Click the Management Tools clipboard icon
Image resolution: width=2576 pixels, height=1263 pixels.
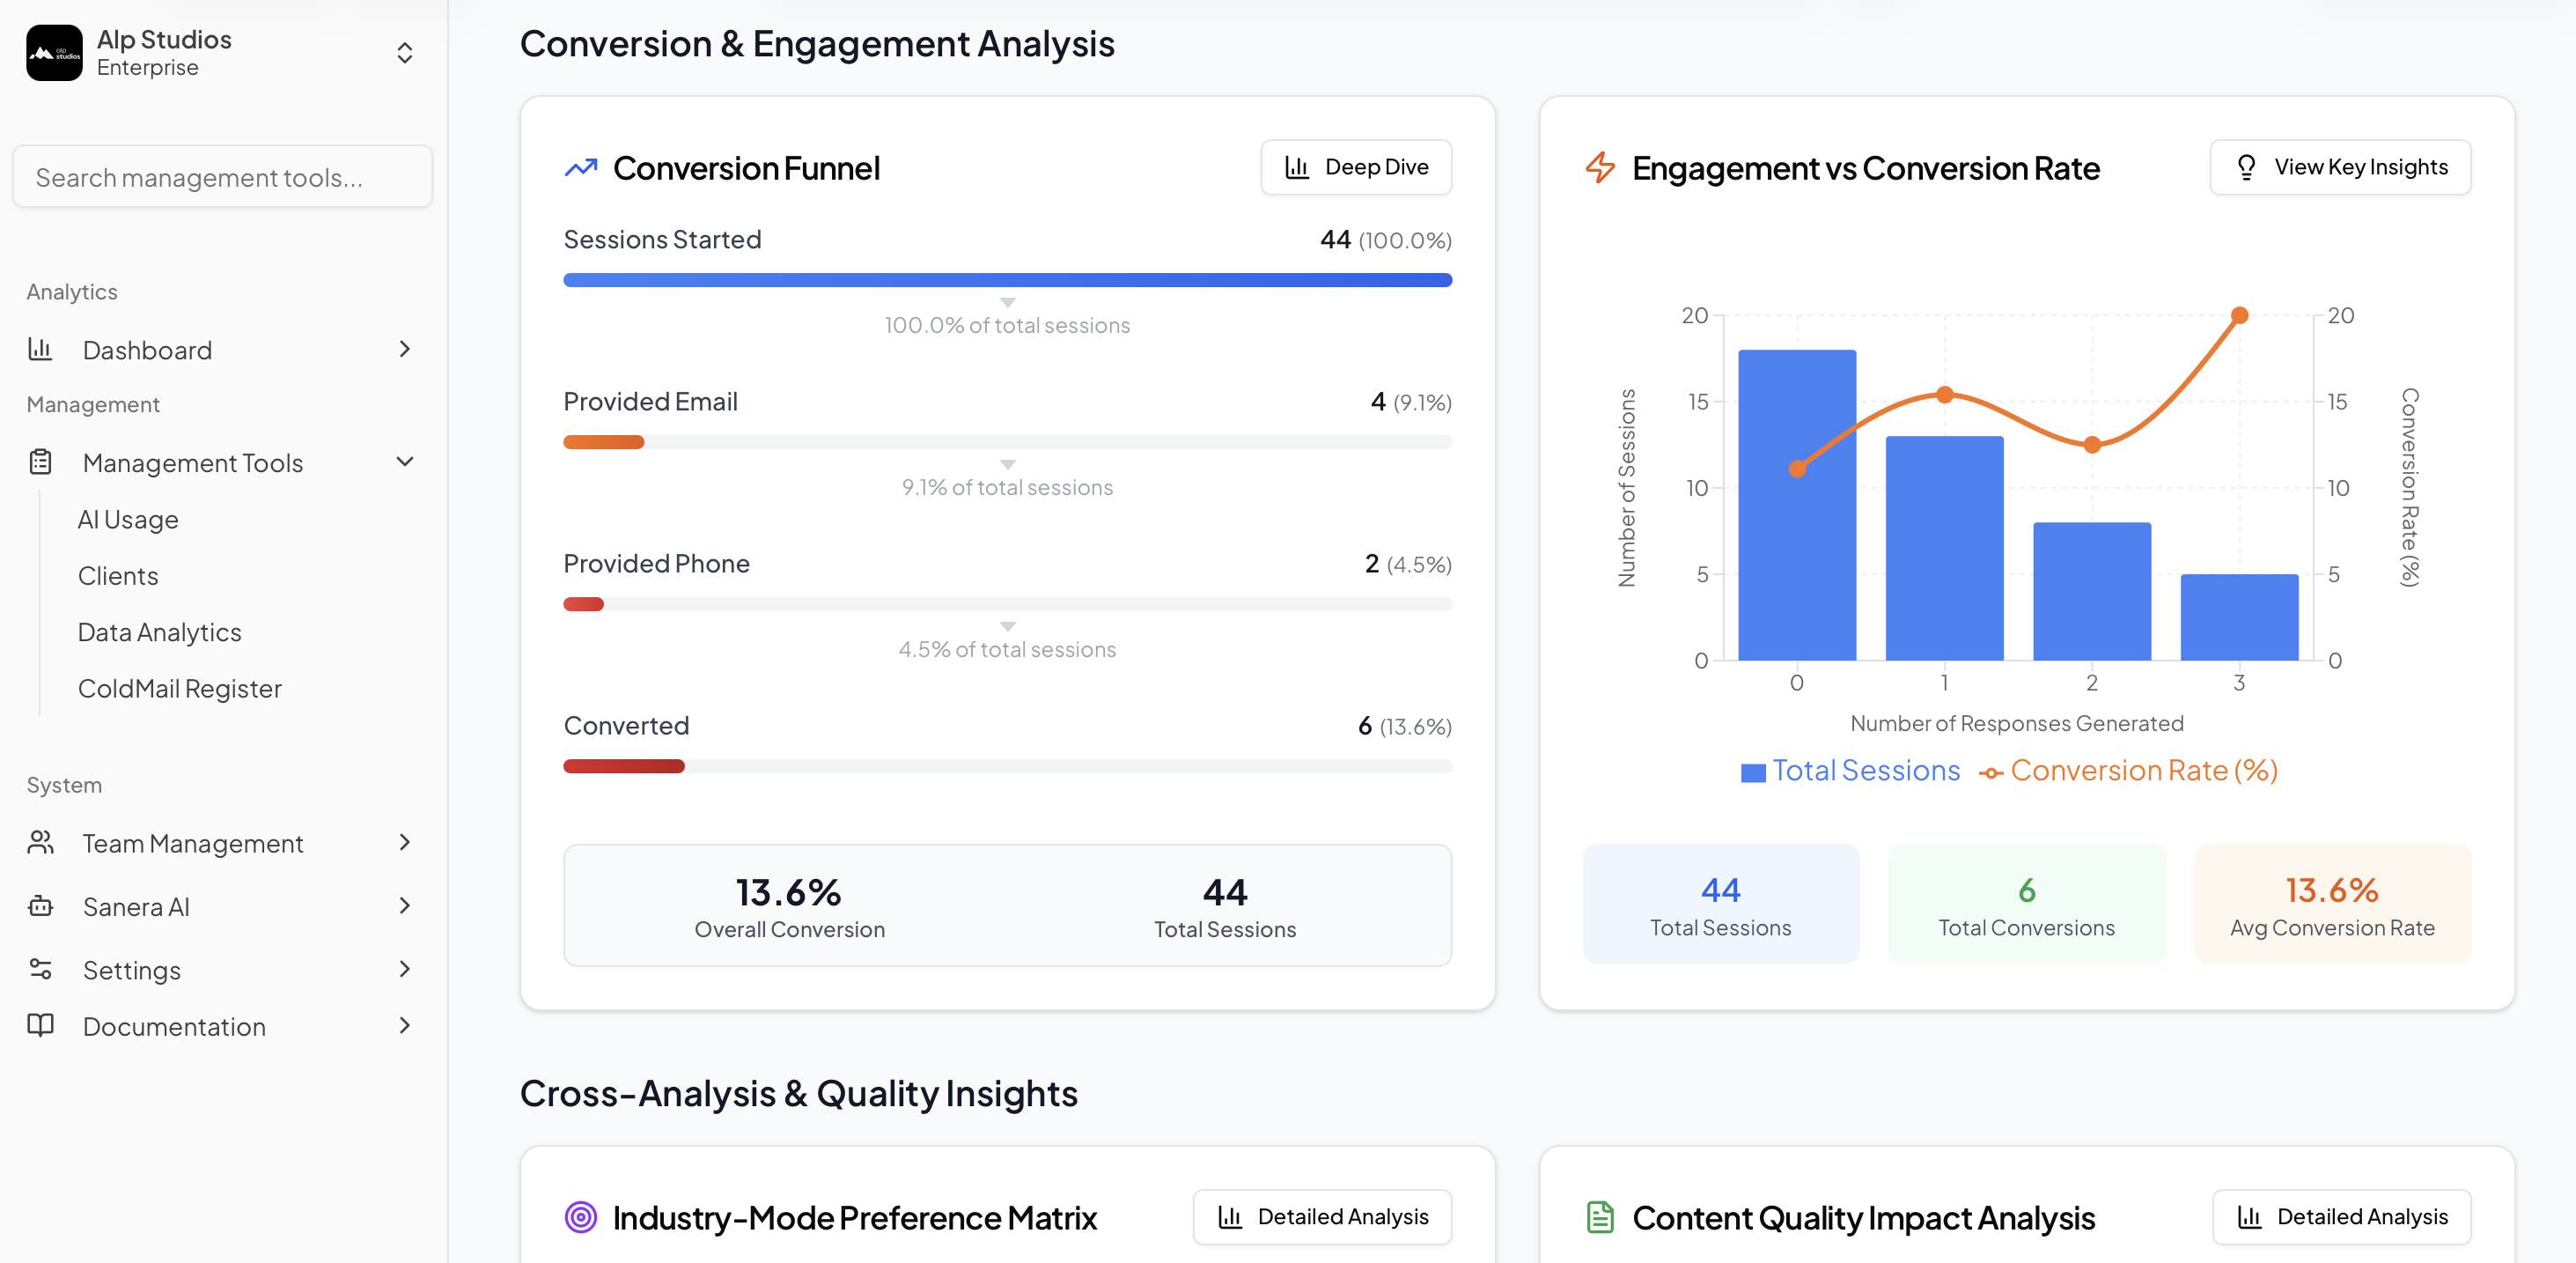pyautogui.click(x=40, y=462)
